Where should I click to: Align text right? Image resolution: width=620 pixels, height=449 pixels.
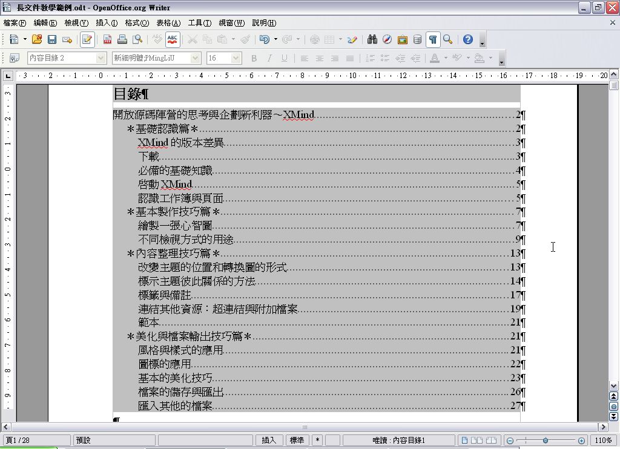pos(334,58)
